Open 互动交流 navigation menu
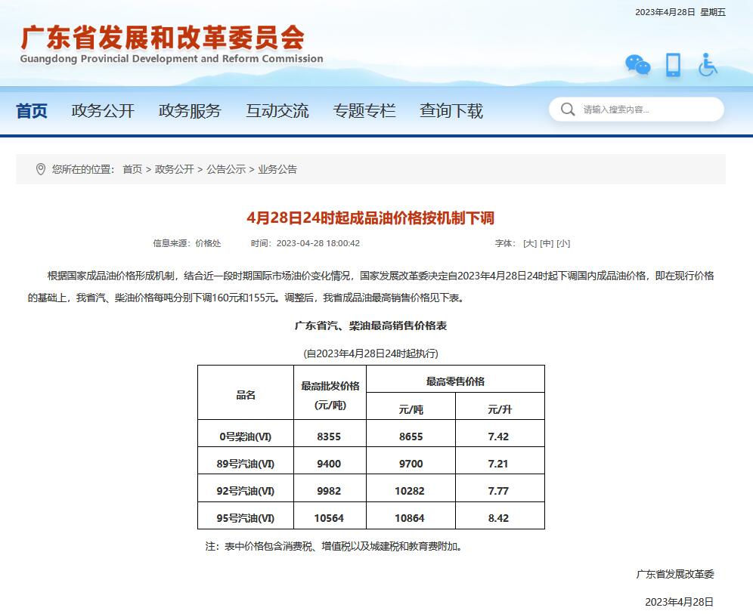 (277, 111)
